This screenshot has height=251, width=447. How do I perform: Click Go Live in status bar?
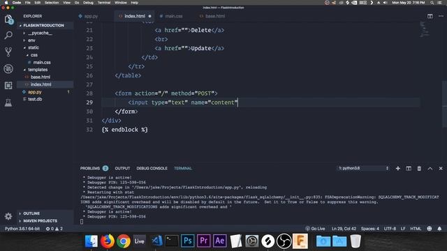(315, 229)
